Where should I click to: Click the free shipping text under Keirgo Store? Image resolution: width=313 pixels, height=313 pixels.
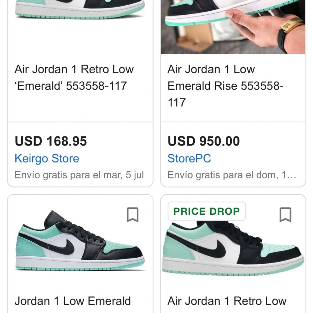(79, 175)
